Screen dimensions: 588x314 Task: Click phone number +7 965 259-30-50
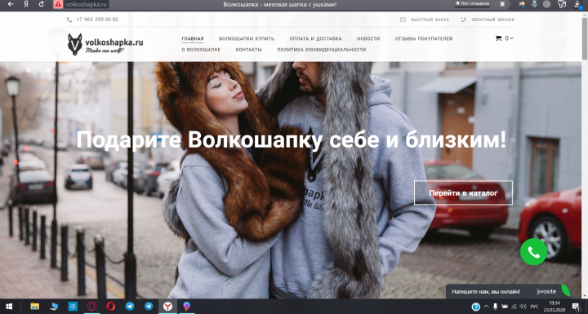[x=97, y=20]
